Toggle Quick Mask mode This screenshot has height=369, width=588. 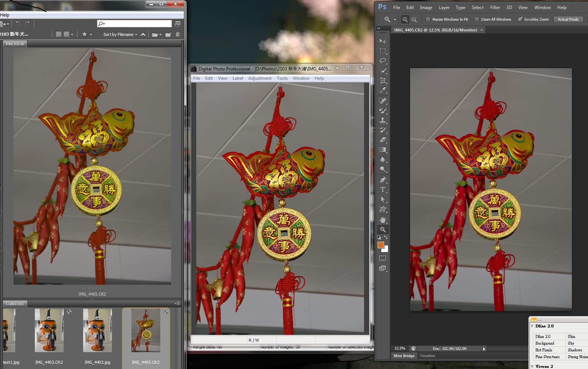(383, 258)
